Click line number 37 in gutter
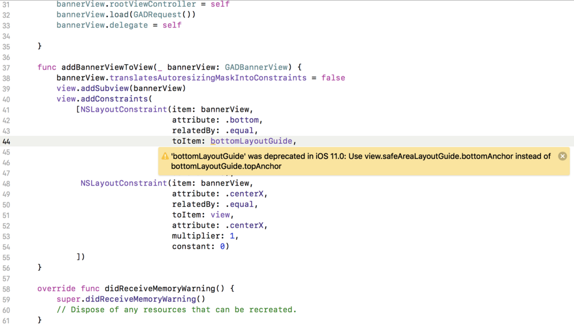This screenshot has width=574, height=325. [6, 68]
